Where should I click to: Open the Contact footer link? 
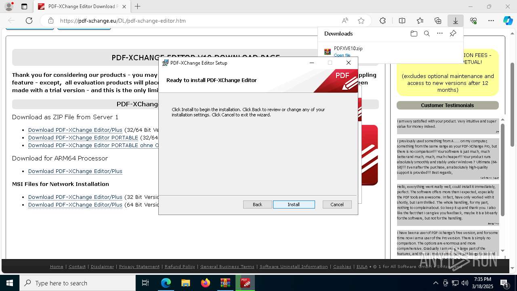(x=77, y=266)
